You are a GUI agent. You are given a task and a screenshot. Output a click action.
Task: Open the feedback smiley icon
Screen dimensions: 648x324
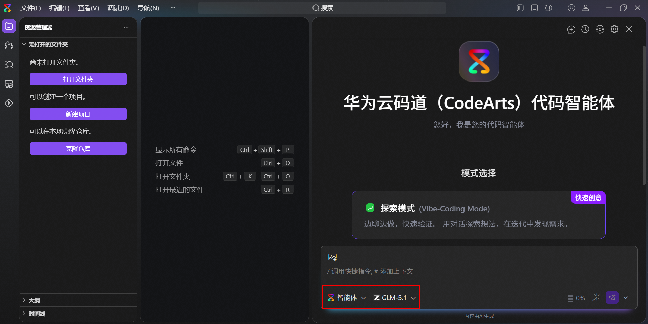point(571,8)
